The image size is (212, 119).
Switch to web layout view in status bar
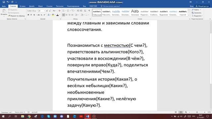click(x=186, y=112)
